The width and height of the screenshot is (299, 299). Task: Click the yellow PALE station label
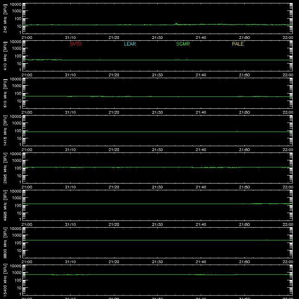click(x=238, y=44)
